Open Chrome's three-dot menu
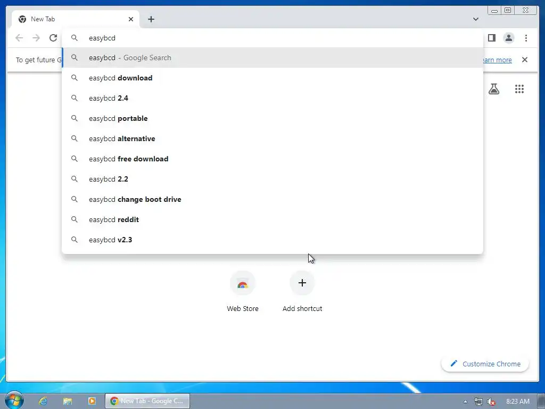Image resolution: width=545 pixels, height=409 pixels. point(526,38)
